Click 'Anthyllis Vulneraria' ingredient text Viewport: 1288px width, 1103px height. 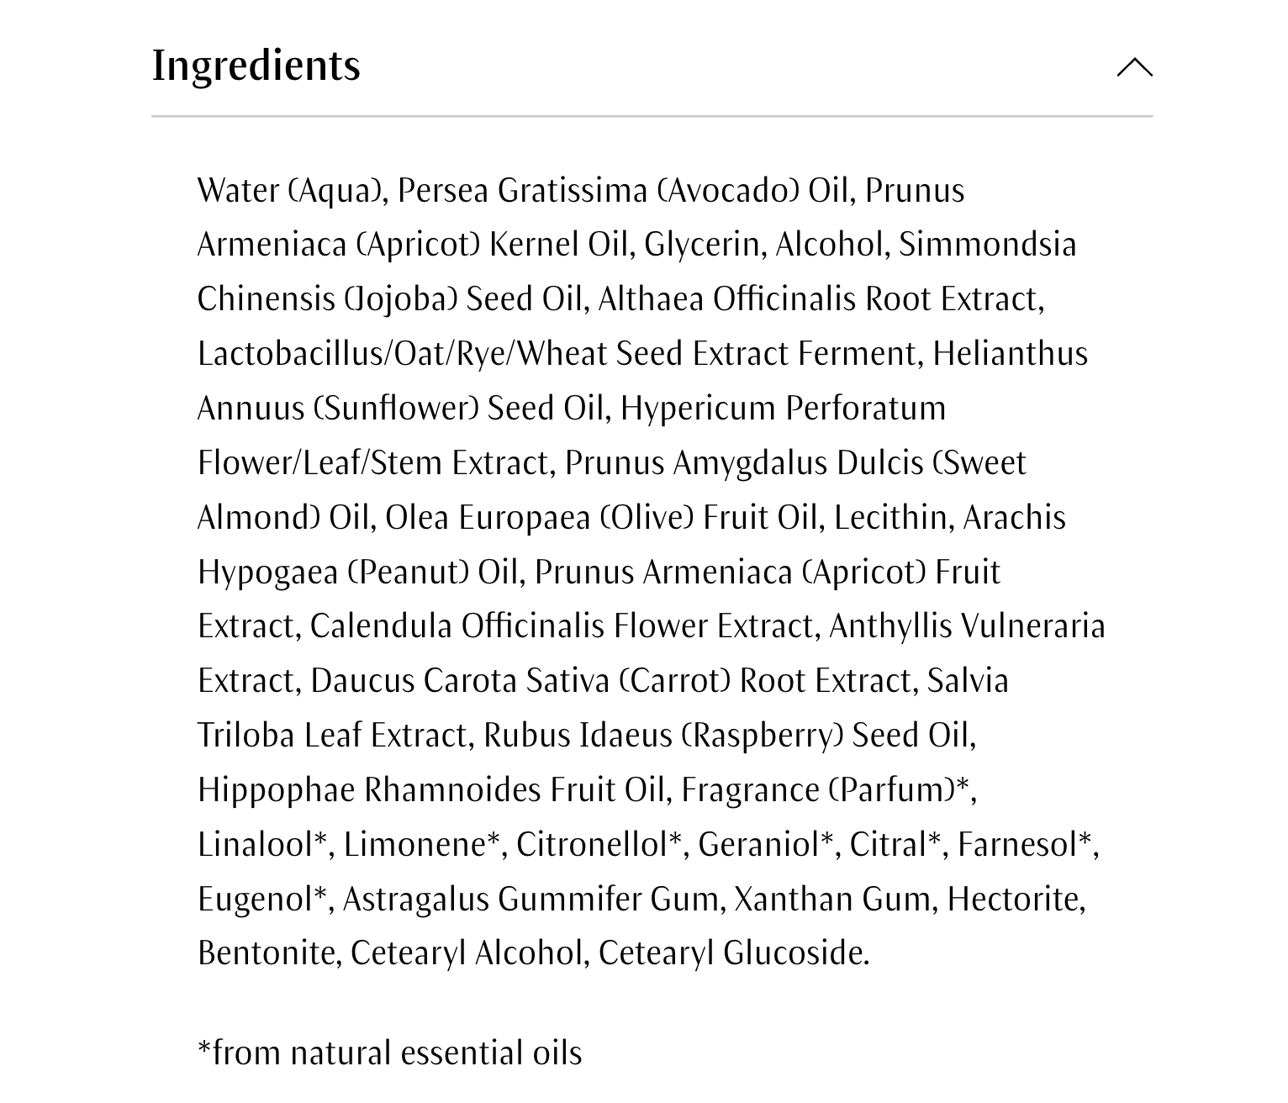tap(967, 627)
